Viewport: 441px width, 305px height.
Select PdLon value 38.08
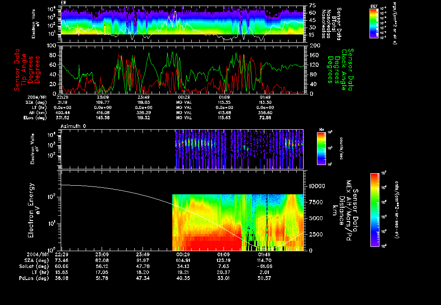pos(62,278)
